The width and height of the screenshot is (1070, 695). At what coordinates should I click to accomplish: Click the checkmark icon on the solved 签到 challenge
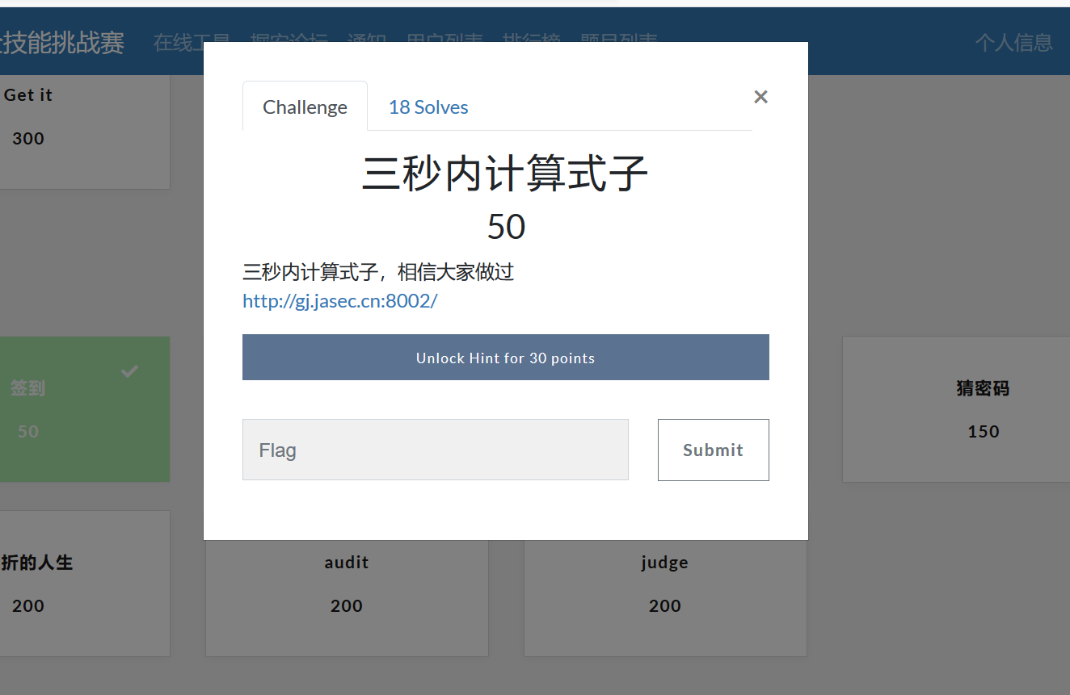coord(128,372)
